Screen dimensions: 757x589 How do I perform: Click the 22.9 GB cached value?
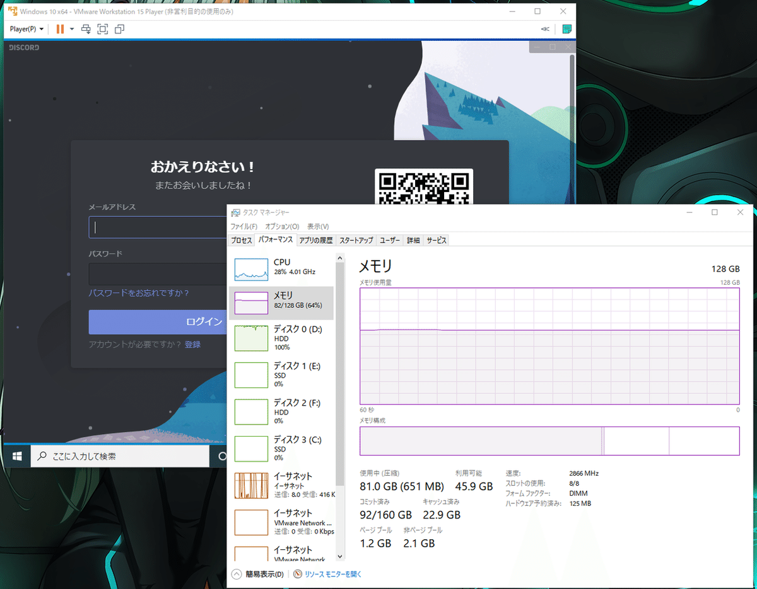[x=442, y=515]
